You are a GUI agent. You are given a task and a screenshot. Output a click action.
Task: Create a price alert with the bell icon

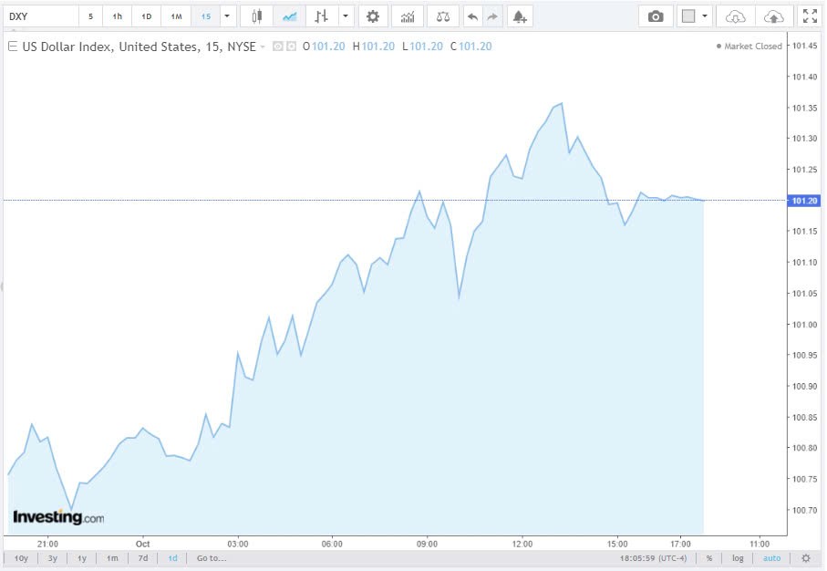(519, 16)
